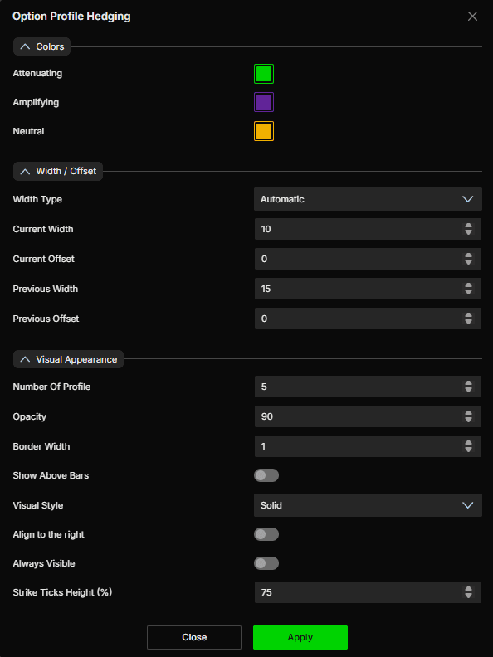The image size is (493, 657).
Task: Click the Show Above Bars label
Action: (x=51, y=475)
